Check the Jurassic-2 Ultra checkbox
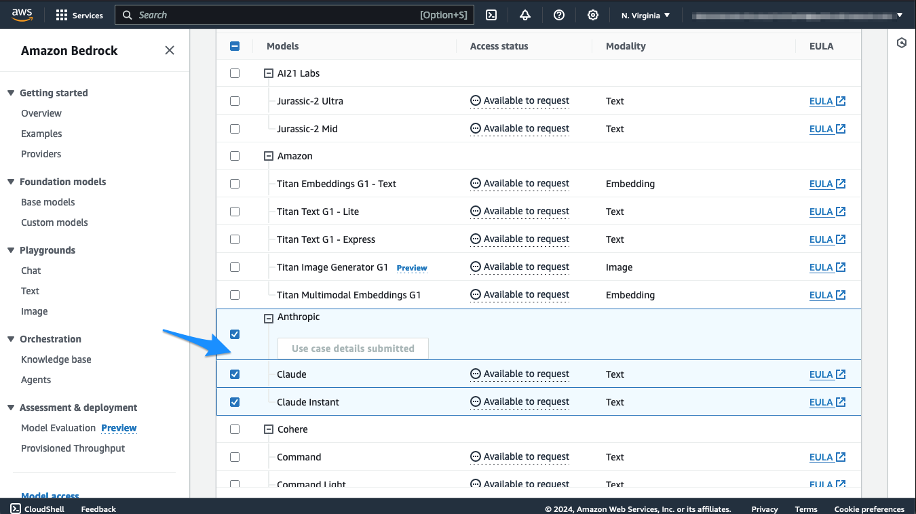The height and width of the screenshot is (514, 916). pyautogui.click(x=235, y=101)
